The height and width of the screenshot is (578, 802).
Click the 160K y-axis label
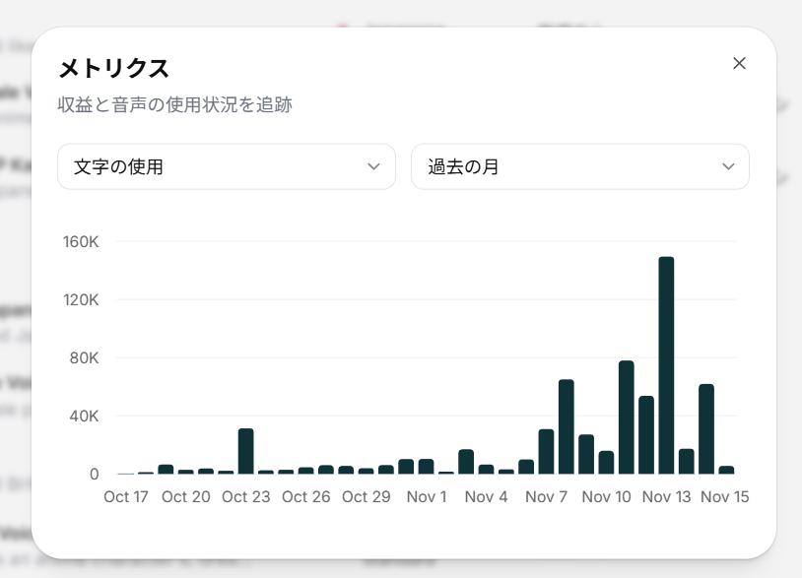[x=81, y=241]
